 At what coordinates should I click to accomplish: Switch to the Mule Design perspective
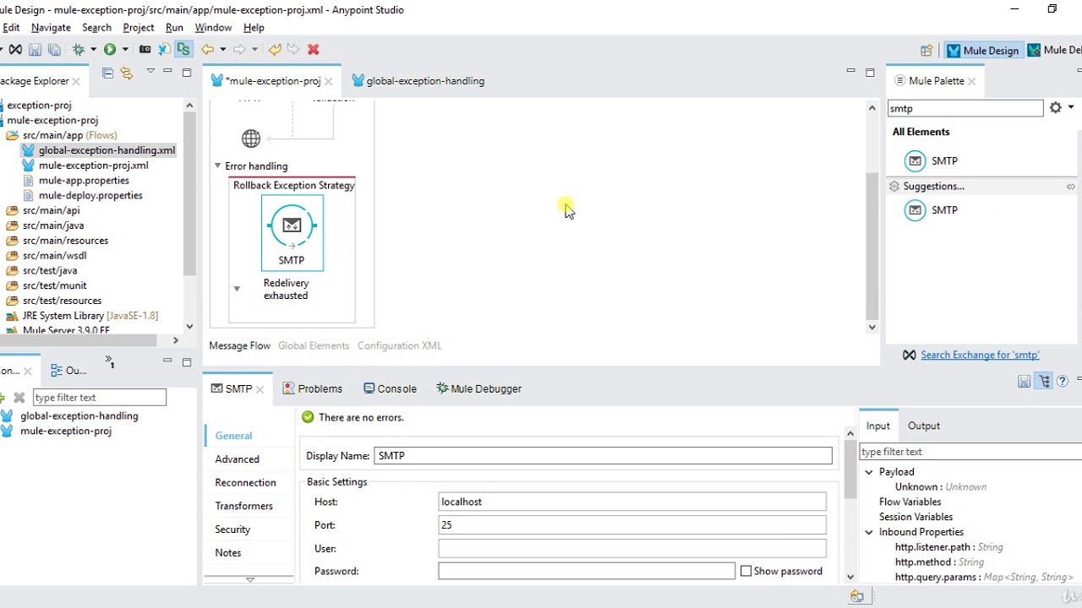982,51
